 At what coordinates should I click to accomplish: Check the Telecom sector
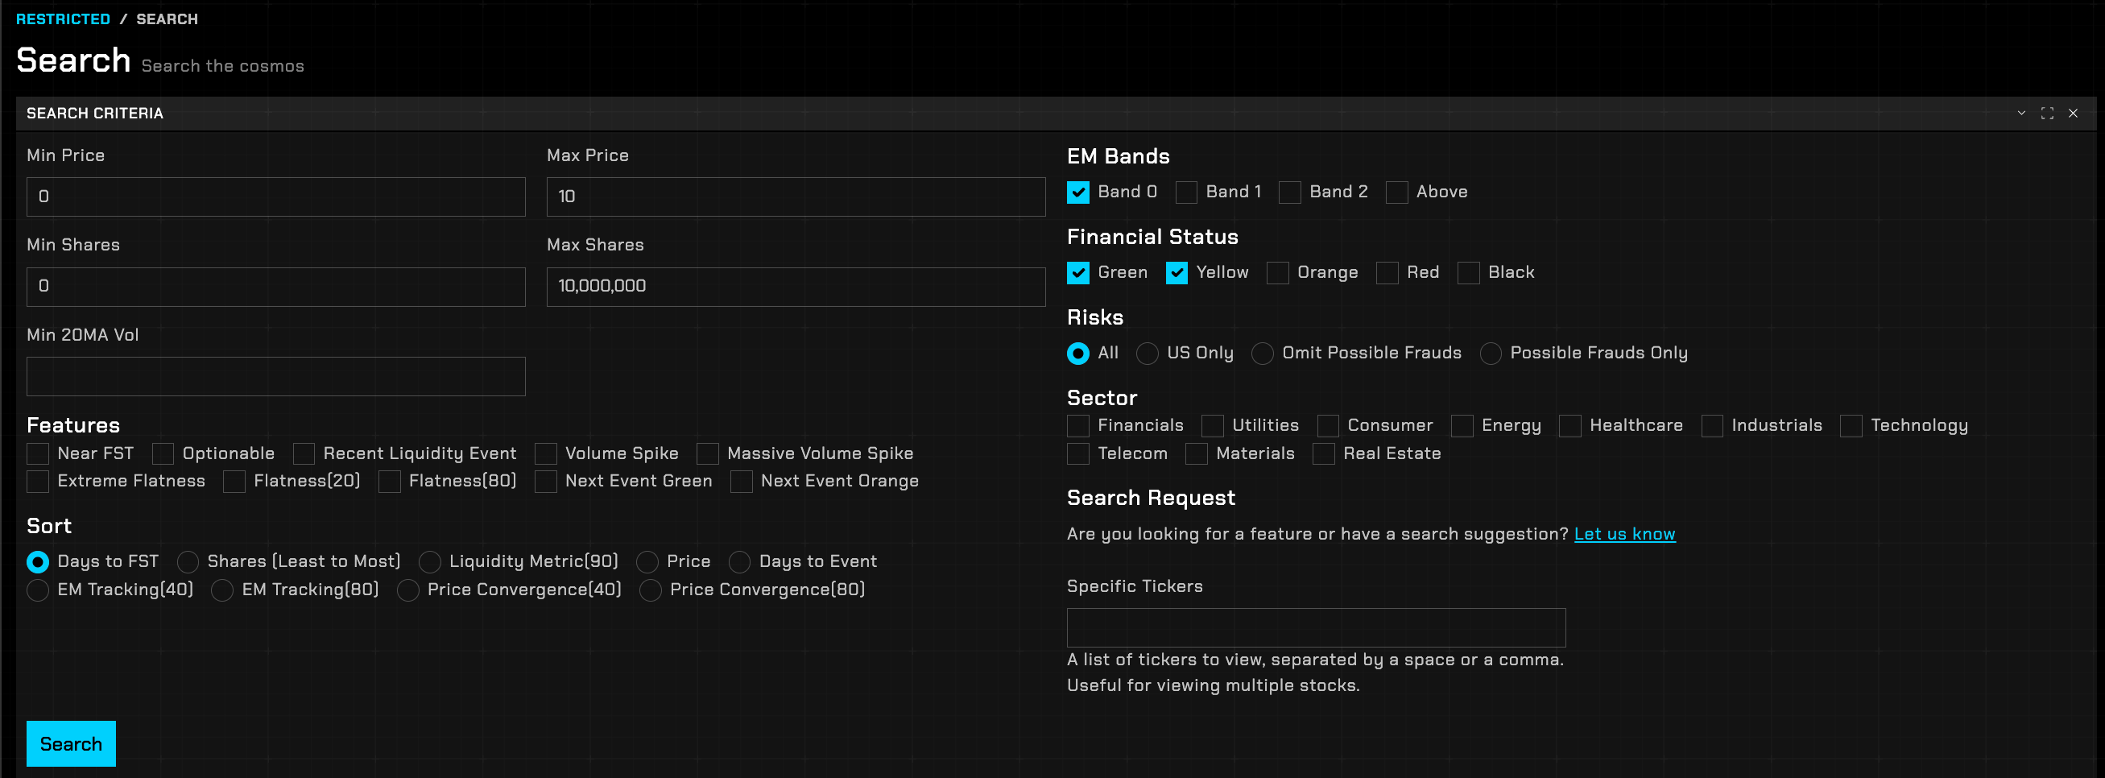click(1077, 453)
